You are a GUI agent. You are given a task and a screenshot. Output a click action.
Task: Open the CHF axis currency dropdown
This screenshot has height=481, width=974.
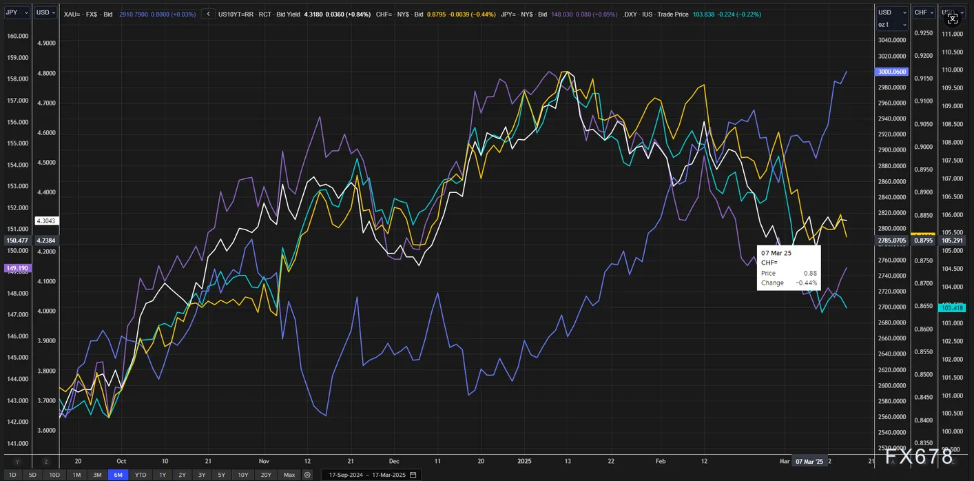pos(923,12)
